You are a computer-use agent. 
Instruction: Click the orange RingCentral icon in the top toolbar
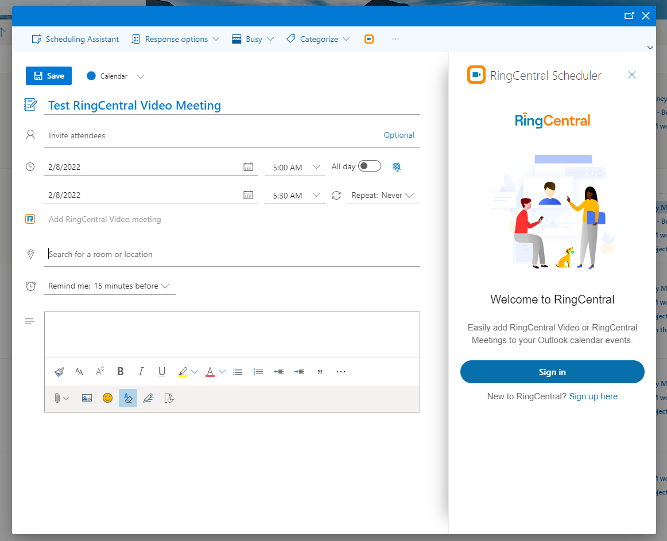[x=369, y=39]
